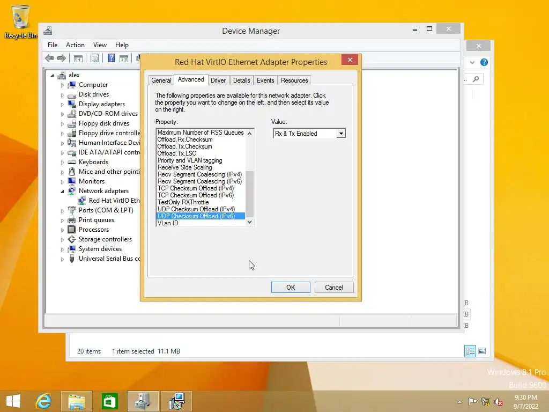The height and width of the screenshot is (412, 549).
Task: Open the File menu
Action: (x=53, y=45)
